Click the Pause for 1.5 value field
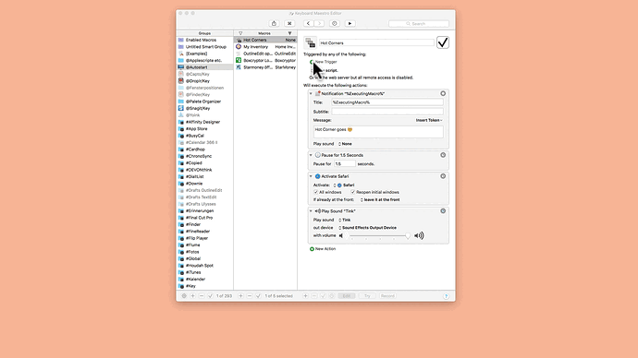 point(345,164)
